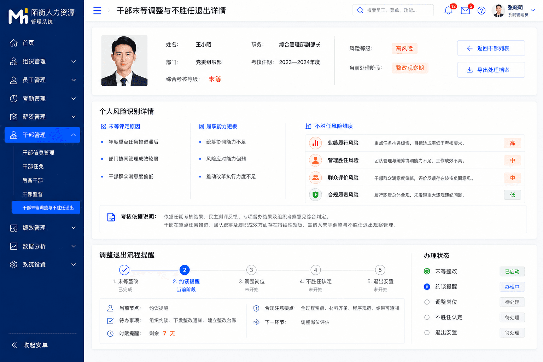Click the 下一环节 arrow icon
This screenshot has height=362, width=543.
point(256,322)
